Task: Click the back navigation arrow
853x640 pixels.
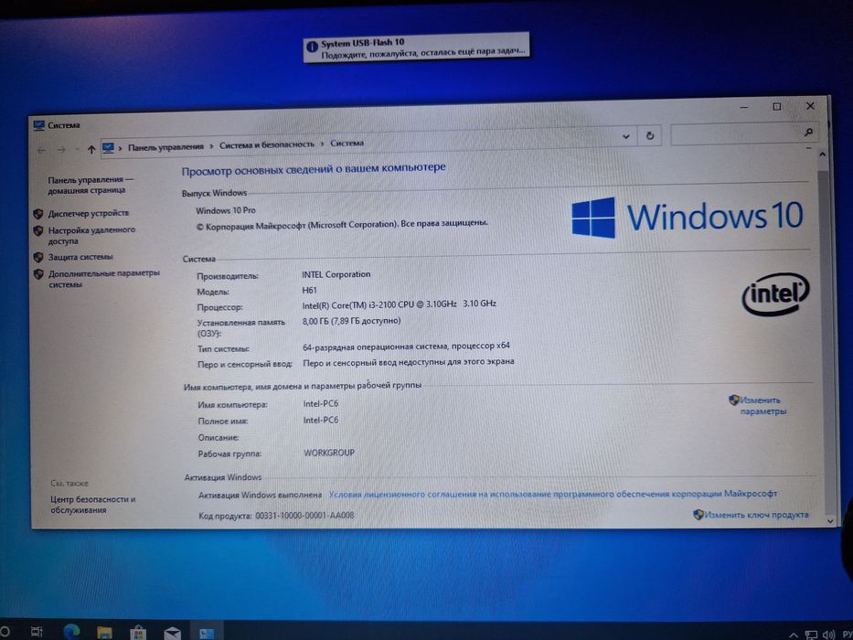Action: [x=41, y=150]
